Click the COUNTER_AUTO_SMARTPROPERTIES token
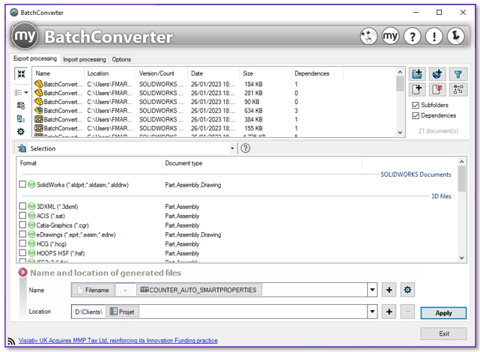The height and width of the screenshot is (352, 480). [x=198, y=290]
